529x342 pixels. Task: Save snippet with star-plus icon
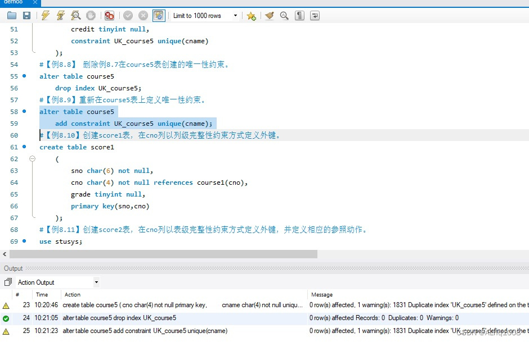(251, 16)
